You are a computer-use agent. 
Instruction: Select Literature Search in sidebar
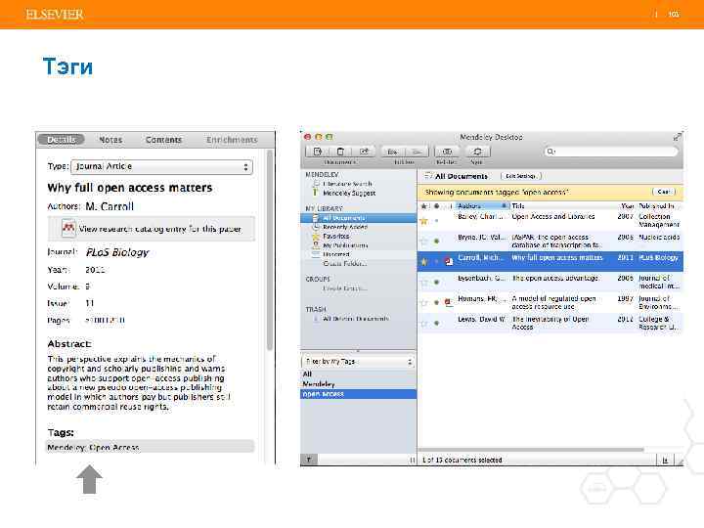(x=347, y=184)
